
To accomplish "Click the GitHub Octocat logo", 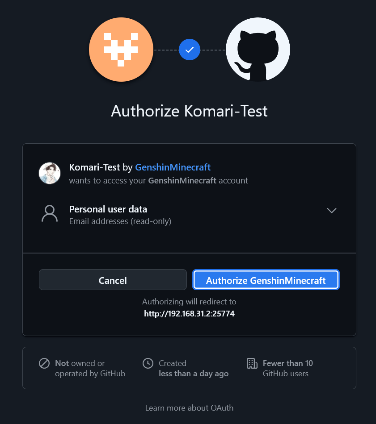I will tap(258, 50).
